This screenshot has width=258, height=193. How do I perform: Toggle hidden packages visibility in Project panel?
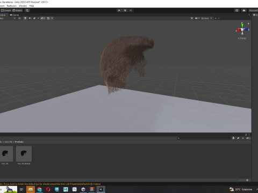pyautogui.click(x=248, y=138)
